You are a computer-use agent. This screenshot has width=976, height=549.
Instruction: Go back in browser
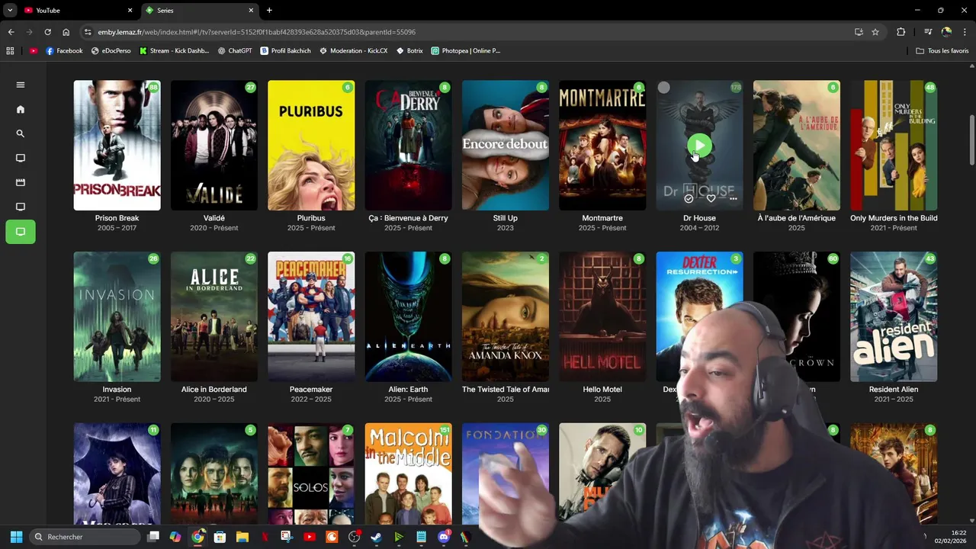point(11,32)
